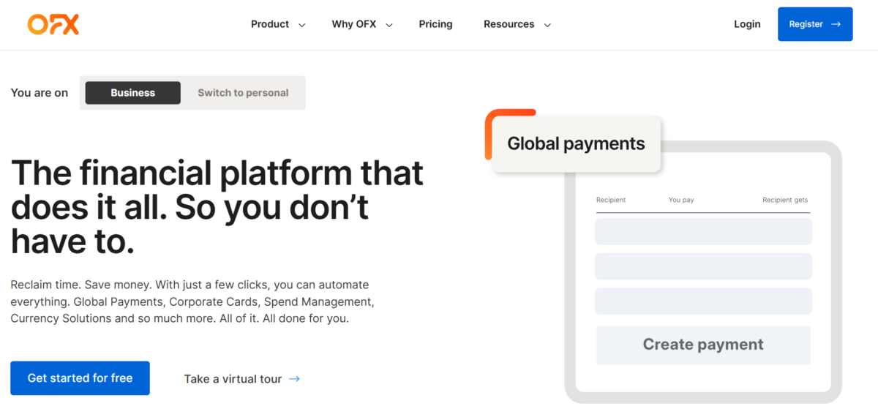This screenshot has width=878, height=409.
Task: Click the Recipient column header
Action: (611, 200)
